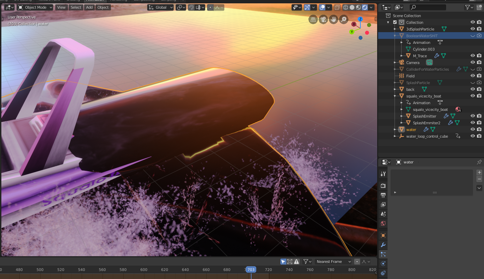The height and width of the screenshot is (279, 484).
Task: Toggle camera view in viewport
Action: click(323, 19)
